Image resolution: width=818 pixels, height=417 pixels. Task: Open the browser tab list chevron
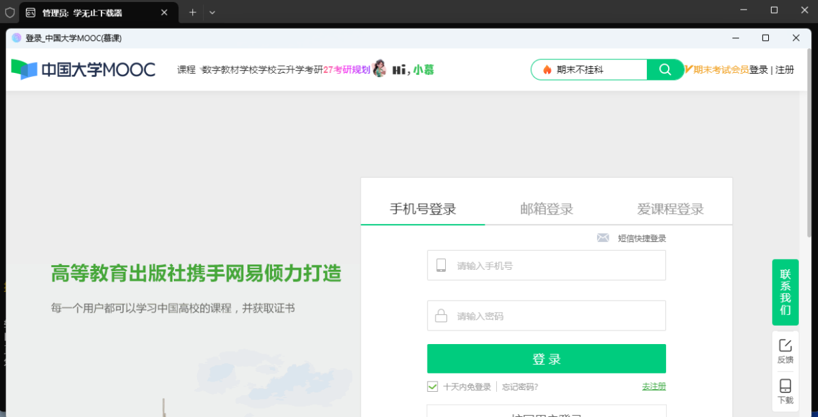212,12
